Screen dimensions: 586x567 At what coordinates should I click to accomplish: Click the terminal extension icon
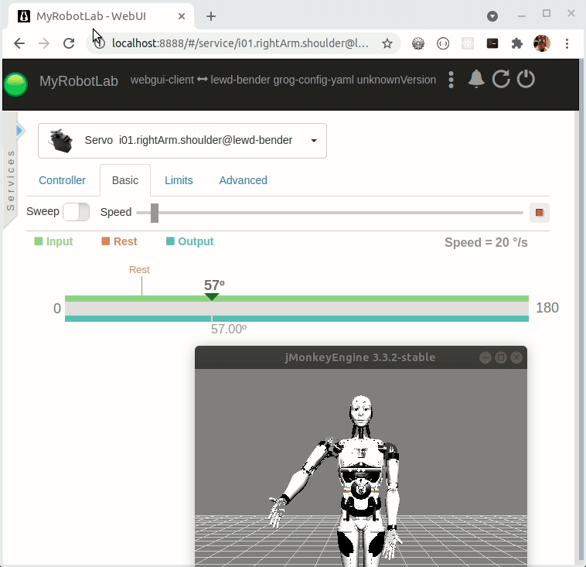coord(492,43)
